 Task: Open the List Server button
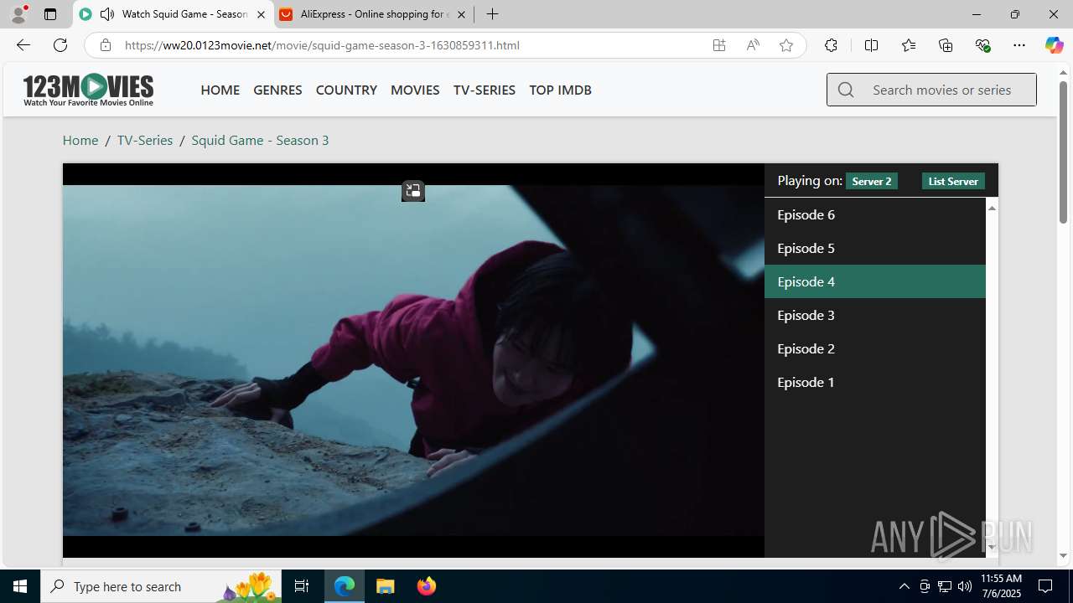[953, 181]
